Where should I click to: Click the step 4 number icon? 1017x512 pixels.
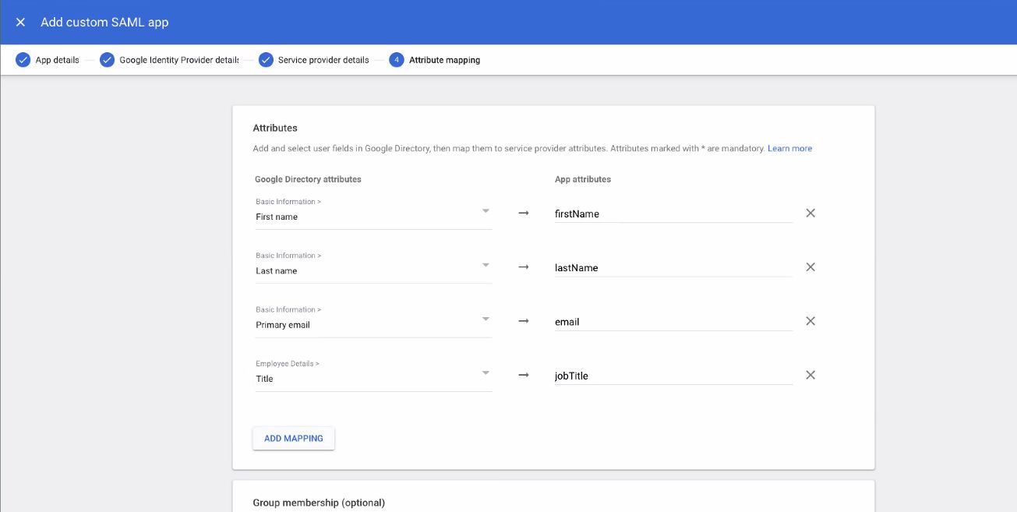click(397, 60)
